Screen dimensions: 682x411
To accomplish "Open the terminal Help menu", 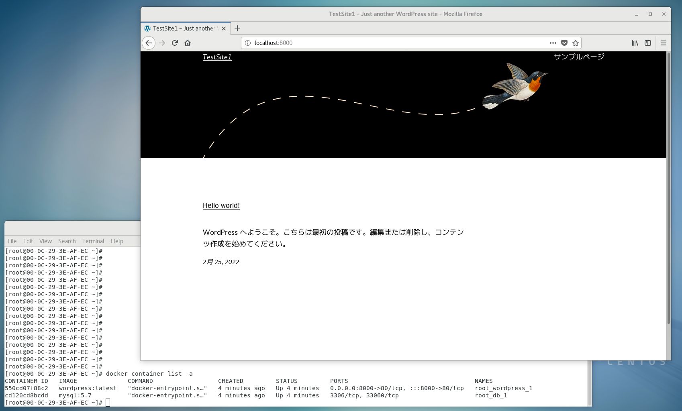I will point(117,241).
